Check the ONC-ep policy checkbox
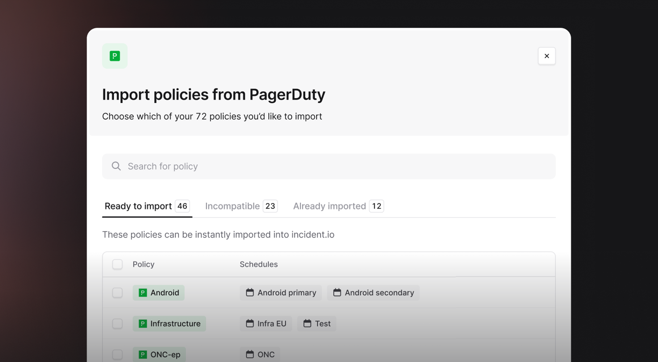Viewport: 658px width, 362px height. pos(117,354)
